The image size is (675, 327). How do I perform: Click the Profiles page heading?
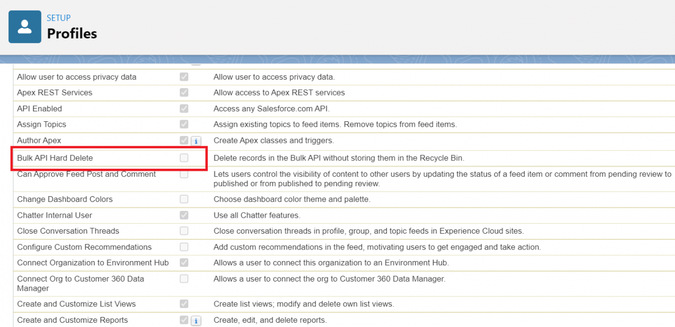click(72, 34)
